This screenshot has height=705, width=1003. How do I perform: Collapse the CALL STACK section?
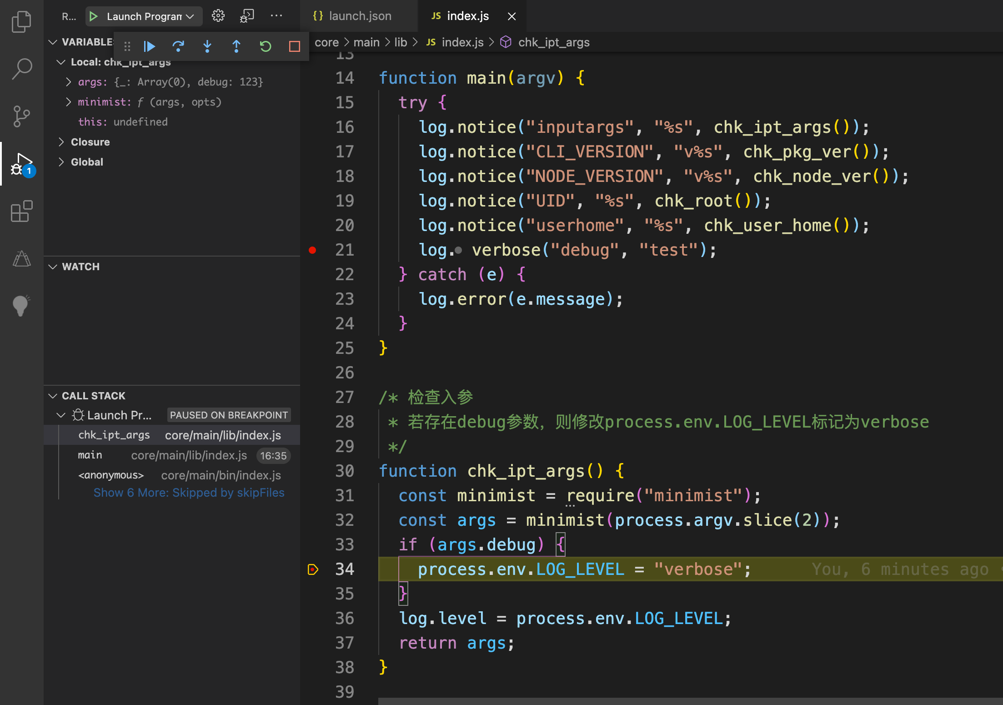pos(53,396)
